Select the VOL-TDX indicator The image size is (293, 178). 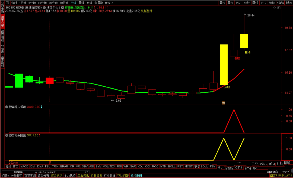109,166
